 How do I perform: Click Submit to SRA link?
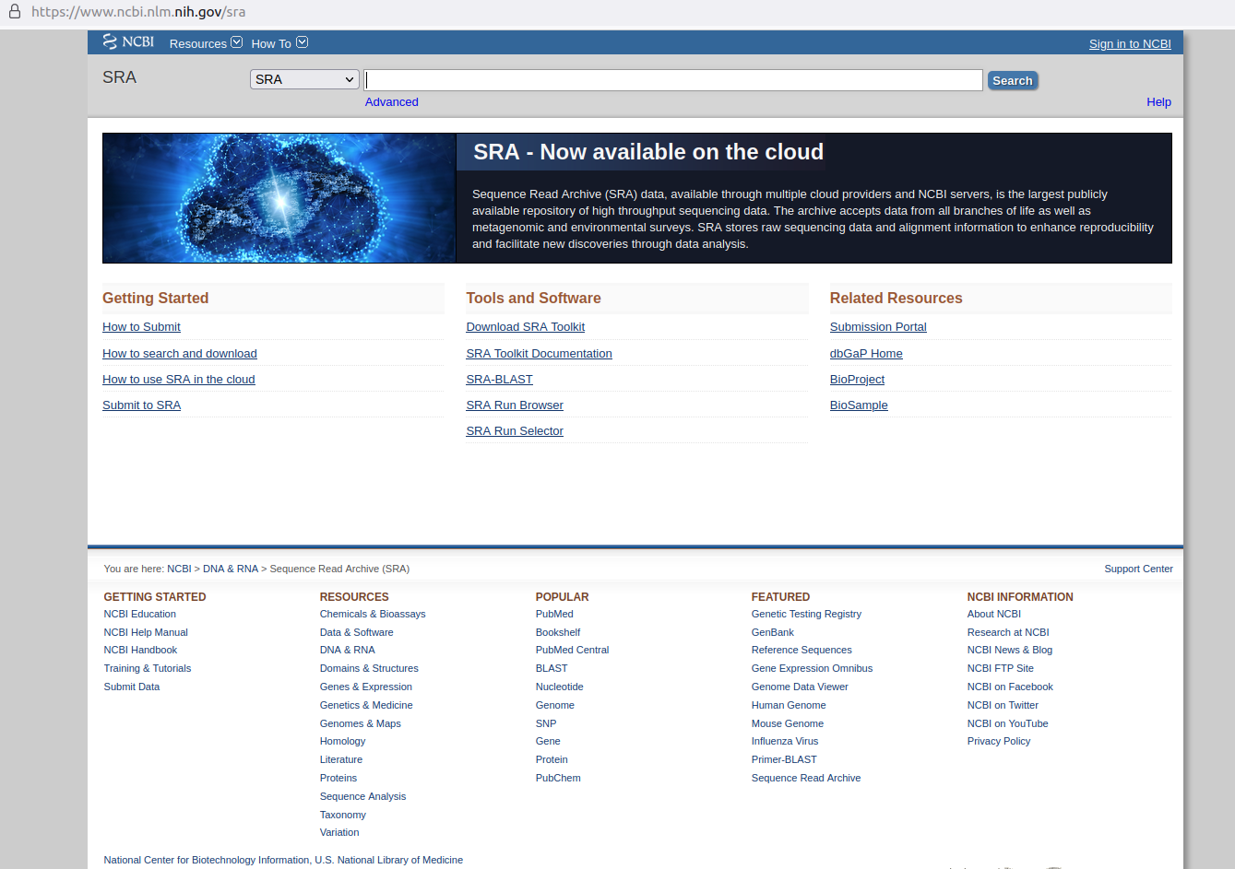pos(141,405)
